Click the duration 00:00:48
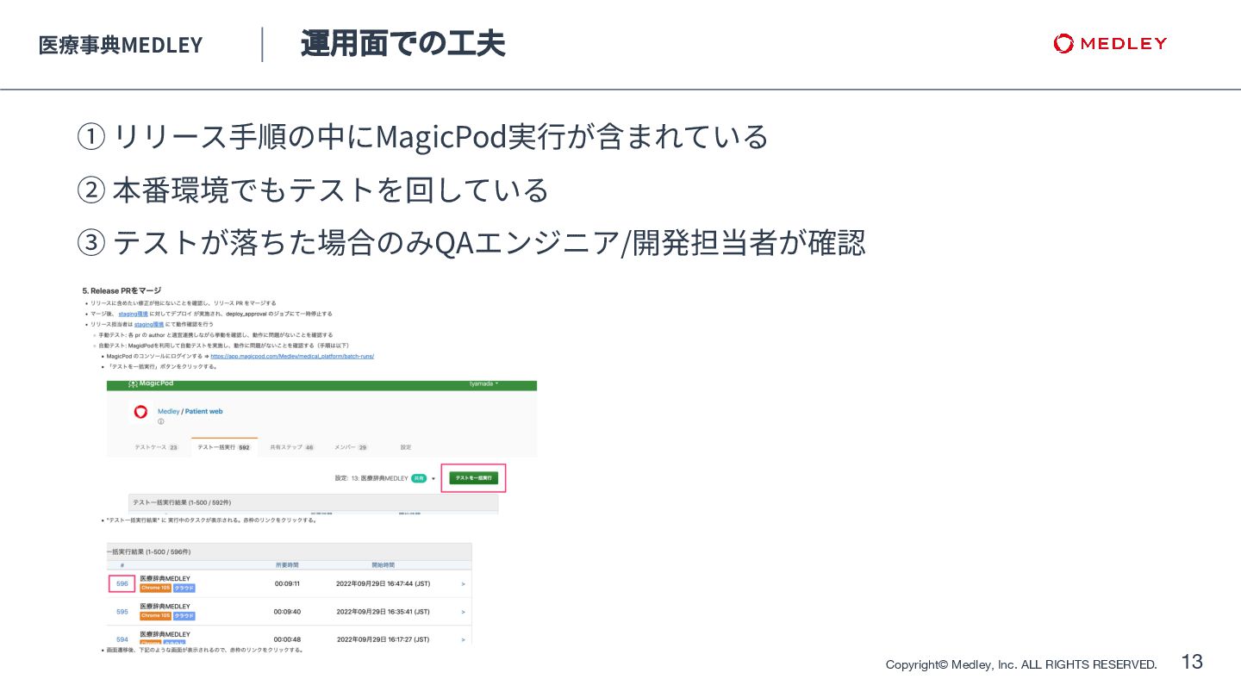 click(x=287, y=639)
